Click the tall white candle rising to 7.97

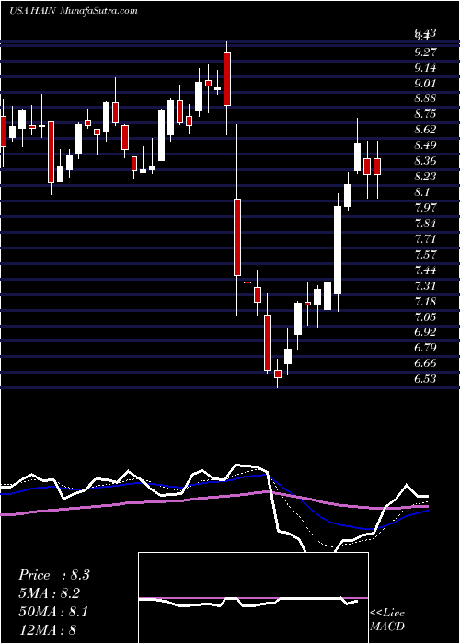pos(338,250)
